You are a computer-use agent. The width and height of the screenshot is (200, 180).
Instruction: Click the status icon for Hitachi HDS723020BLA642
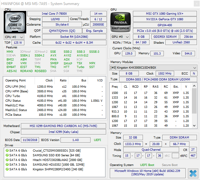[7, 160]
